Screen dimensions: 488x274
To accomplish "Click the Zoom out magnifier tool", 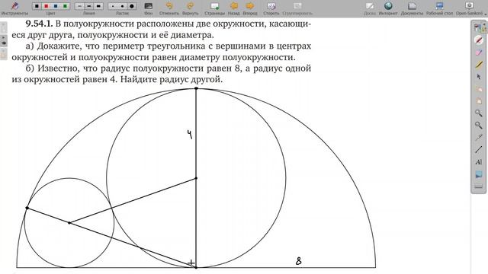I will pyautogui.click(x=479, y=125).
